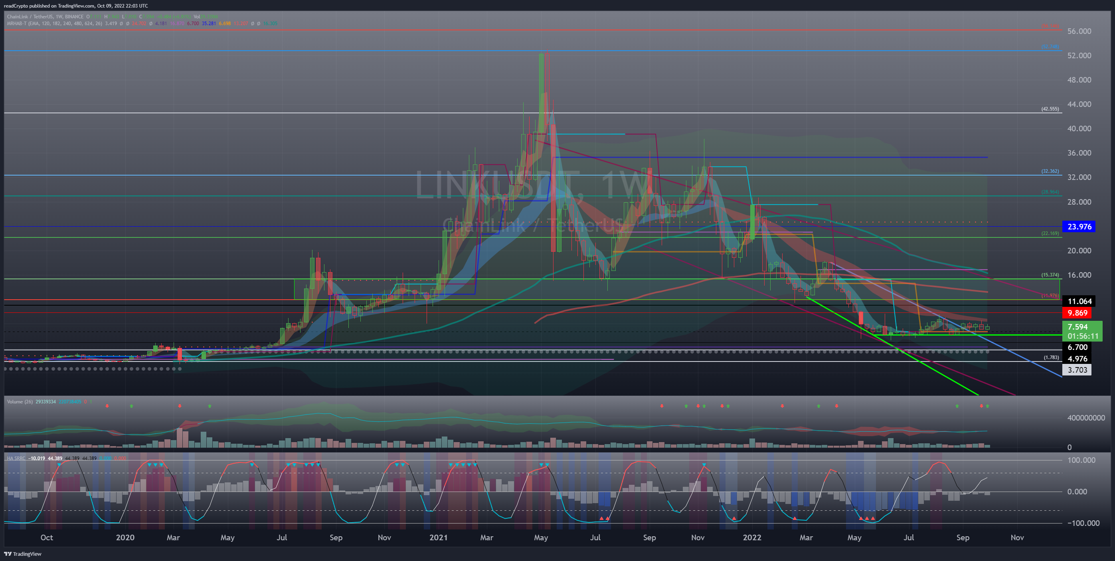Viewport: 1115px width, 561px height.
Task: Click the (32.362) level label
Action: point(1050,171)
